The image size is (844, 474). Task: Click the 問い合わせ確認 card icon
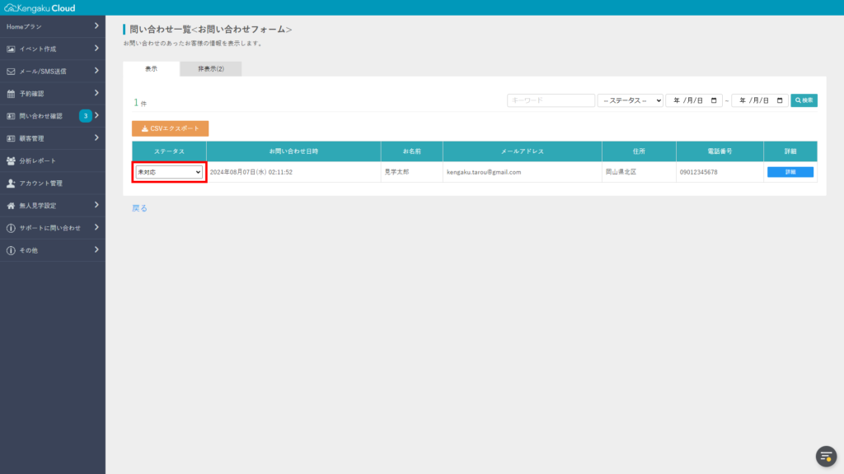coord(11,116)
